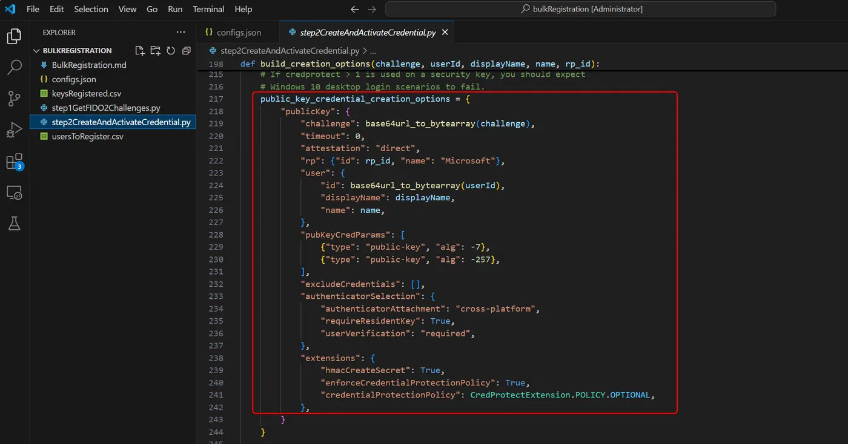Open configs.json in the file tree
Viewport: 848px width, 444px height.
(x=74, y=79)
